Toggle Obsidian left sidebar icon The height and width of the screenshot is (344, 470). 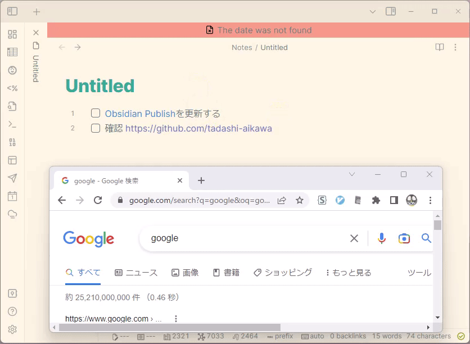(12, 11)
